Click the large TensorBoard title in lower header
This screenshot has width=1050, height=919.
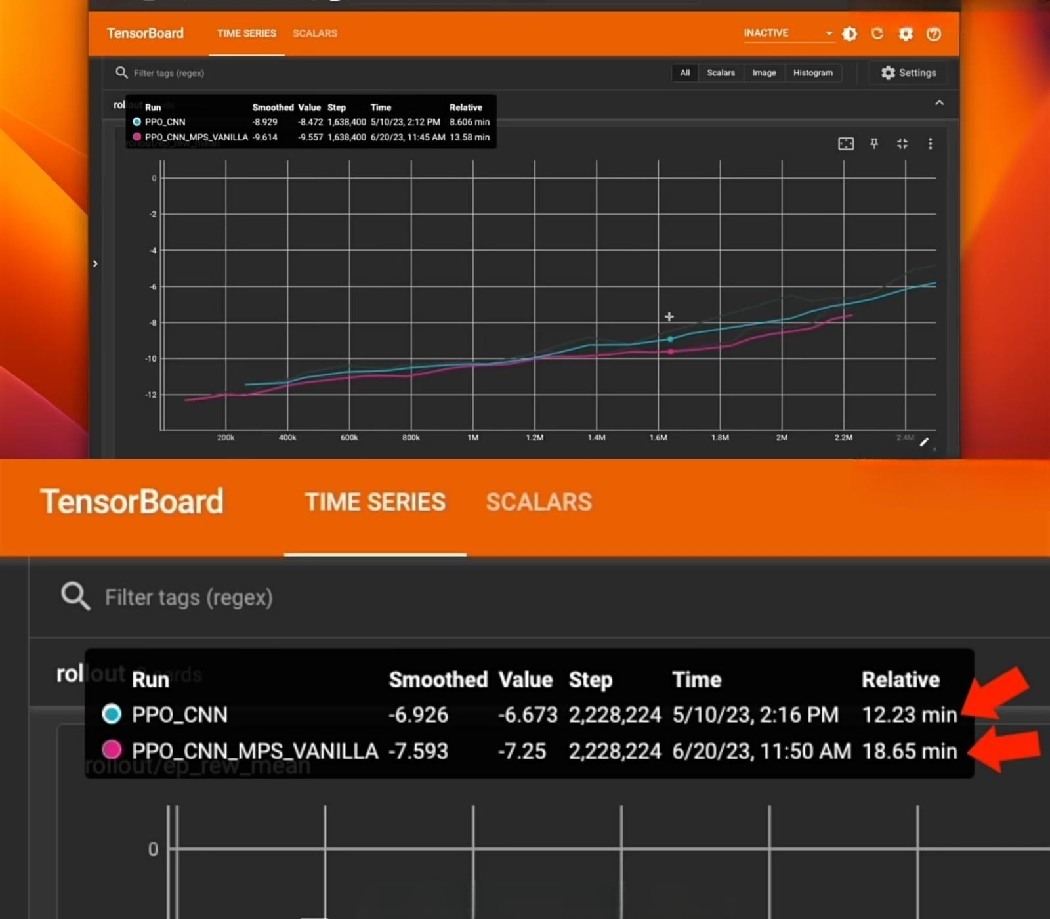[x=132, y=502]
